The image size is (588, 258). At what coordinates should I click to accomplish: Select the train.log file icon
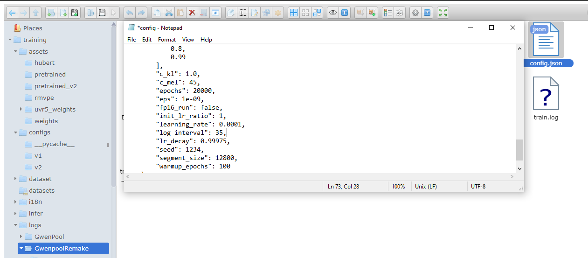point(546,94)
